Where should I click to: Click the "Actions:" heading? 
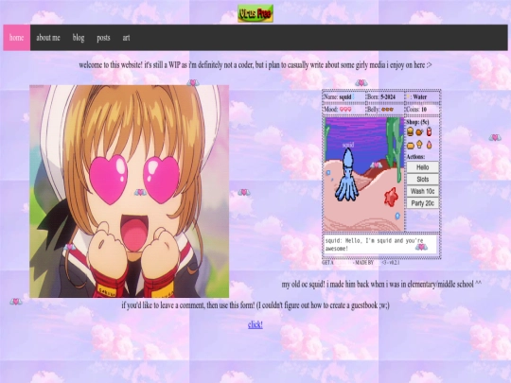(x=415, y=157)
